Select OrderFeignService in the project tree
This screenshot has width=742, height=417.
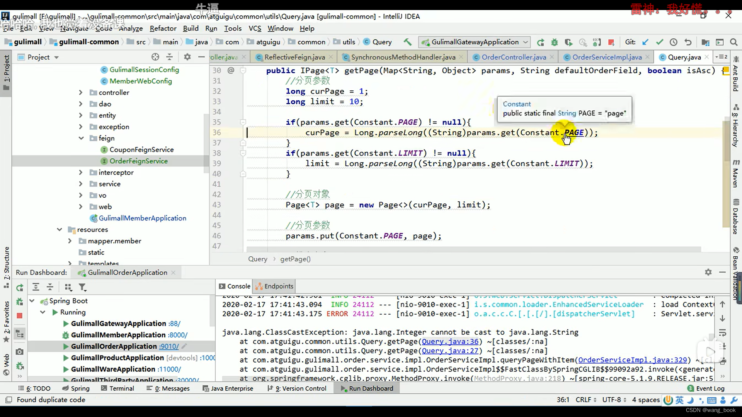click(138, 161)
